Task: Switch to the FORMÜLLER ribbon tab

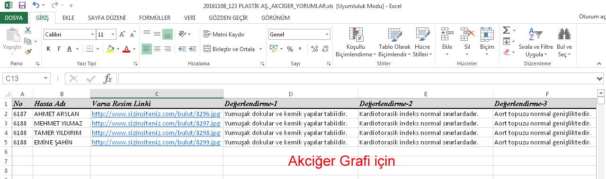Action: (x=155, y=18)
